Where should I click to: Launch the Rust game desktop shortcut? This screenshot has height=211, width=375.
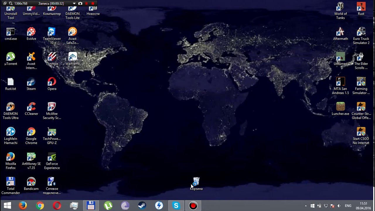click(x=361, y=9)
